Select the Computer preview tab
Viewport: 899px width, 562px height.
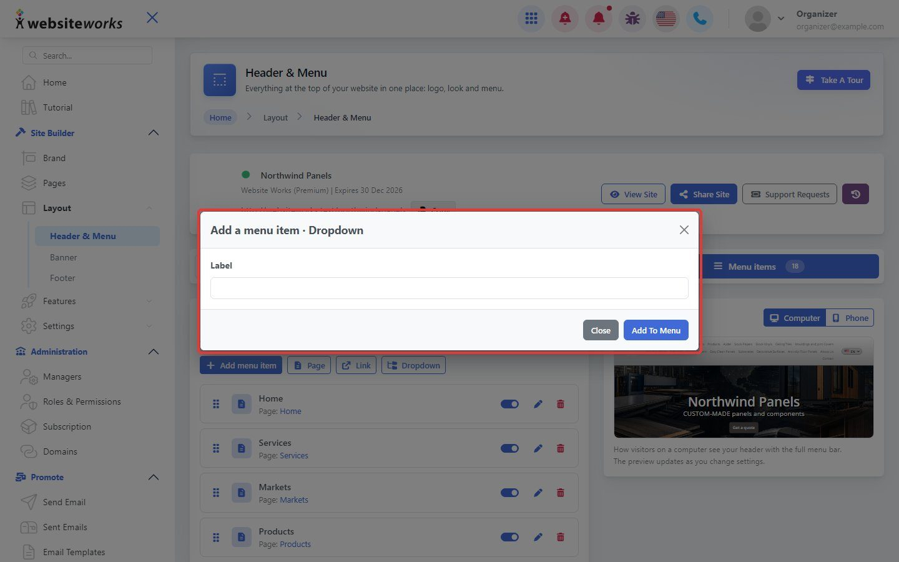[x=795, y=318]
